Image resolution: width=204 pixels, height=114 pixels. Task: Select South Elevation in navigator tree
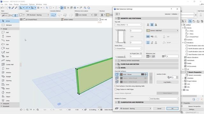196,51
